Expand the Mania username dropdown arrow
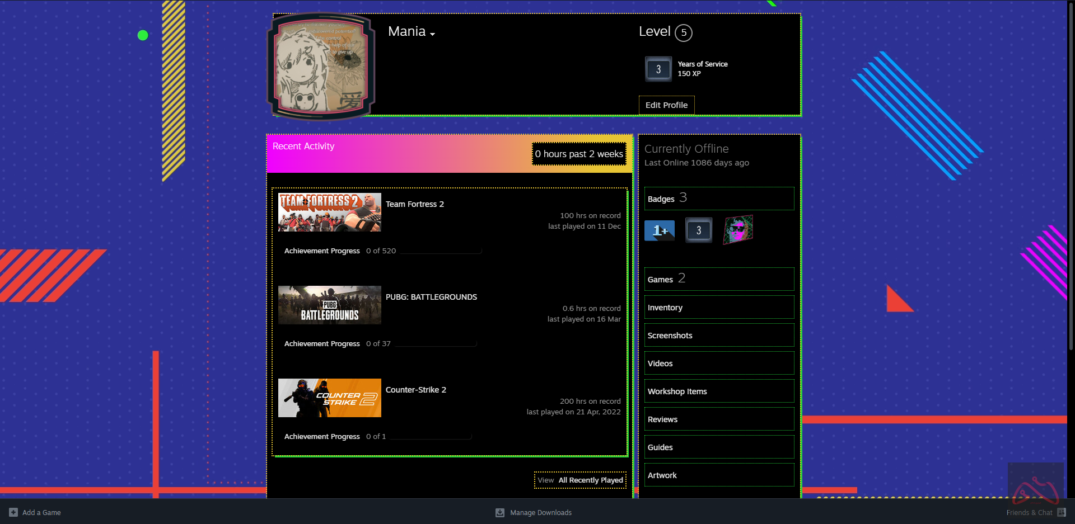 pyautogui.click(x=432, y=34)
